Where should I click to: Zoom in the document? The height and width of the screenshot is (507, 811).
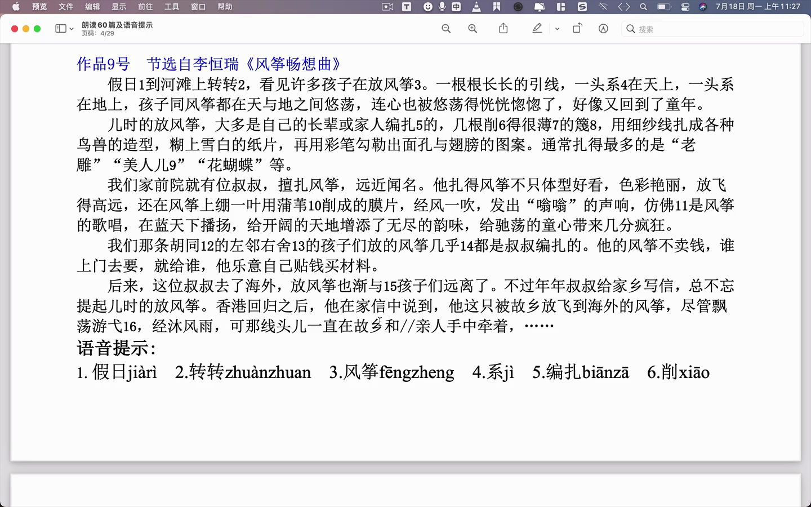pos(473,29)
